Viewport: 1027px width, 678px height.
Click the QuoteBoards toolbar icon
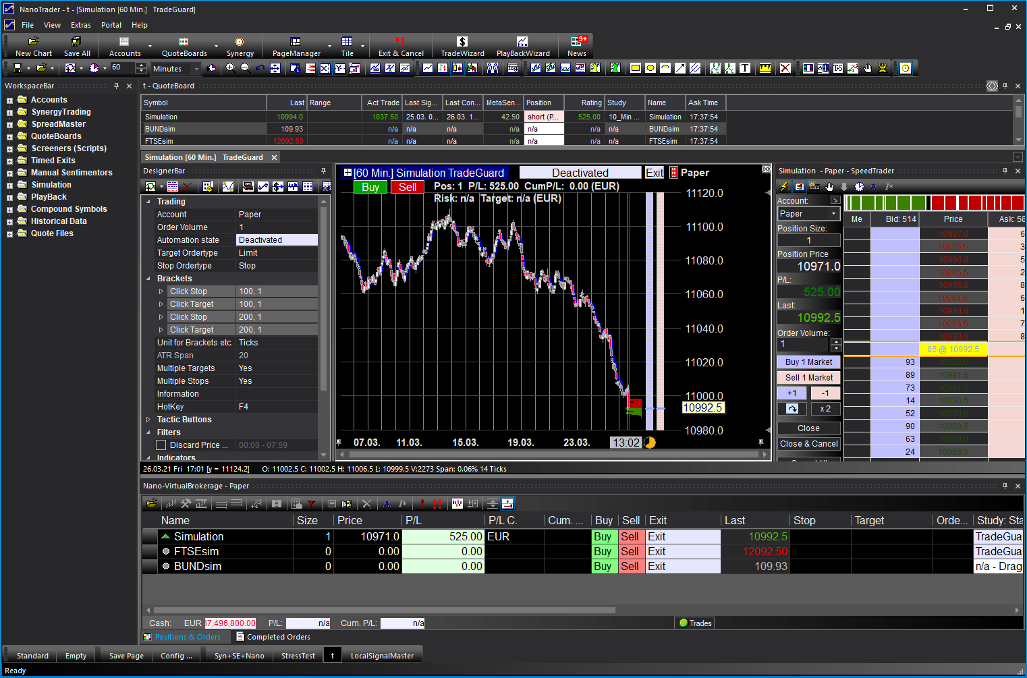tap(184, 46)
